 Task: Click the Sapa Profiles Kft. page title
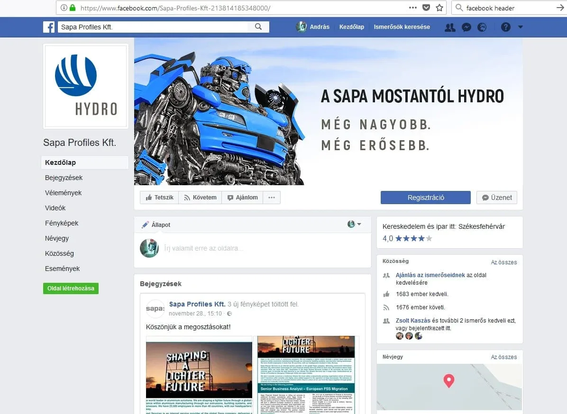click(x=80, y=143)
